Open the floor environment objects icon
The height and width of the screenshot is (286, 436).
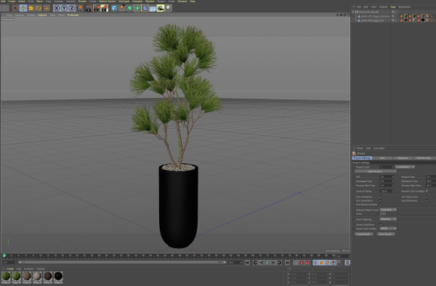click(x=153, y=8)
